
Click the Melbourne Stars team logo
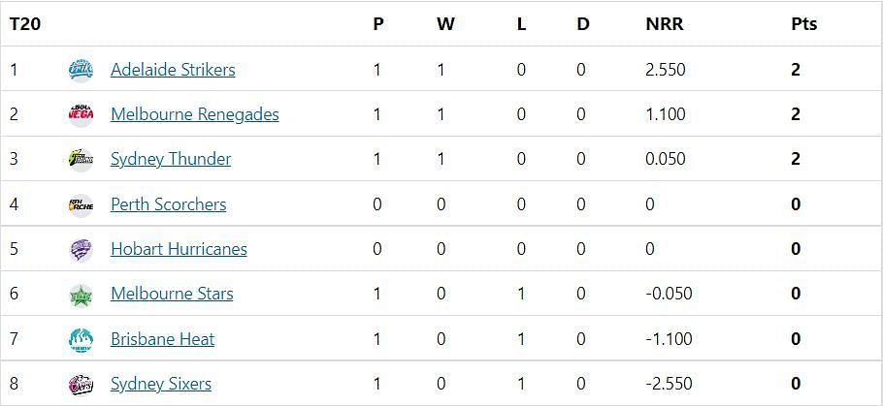81,295
